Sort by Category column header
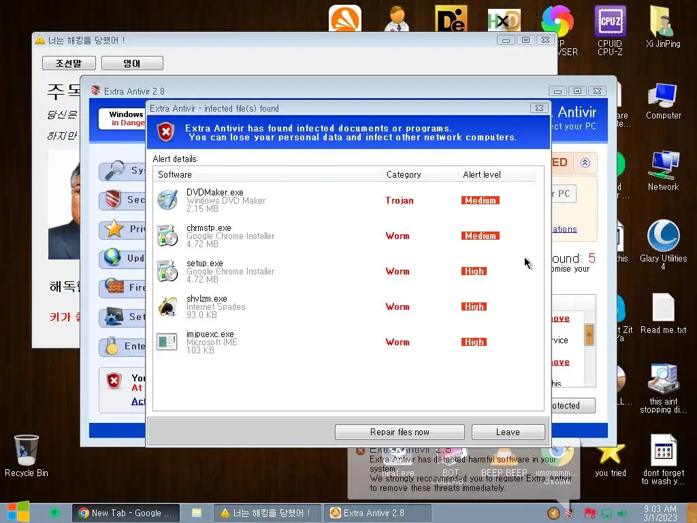697x523 pixels. (x=420, y=175)
